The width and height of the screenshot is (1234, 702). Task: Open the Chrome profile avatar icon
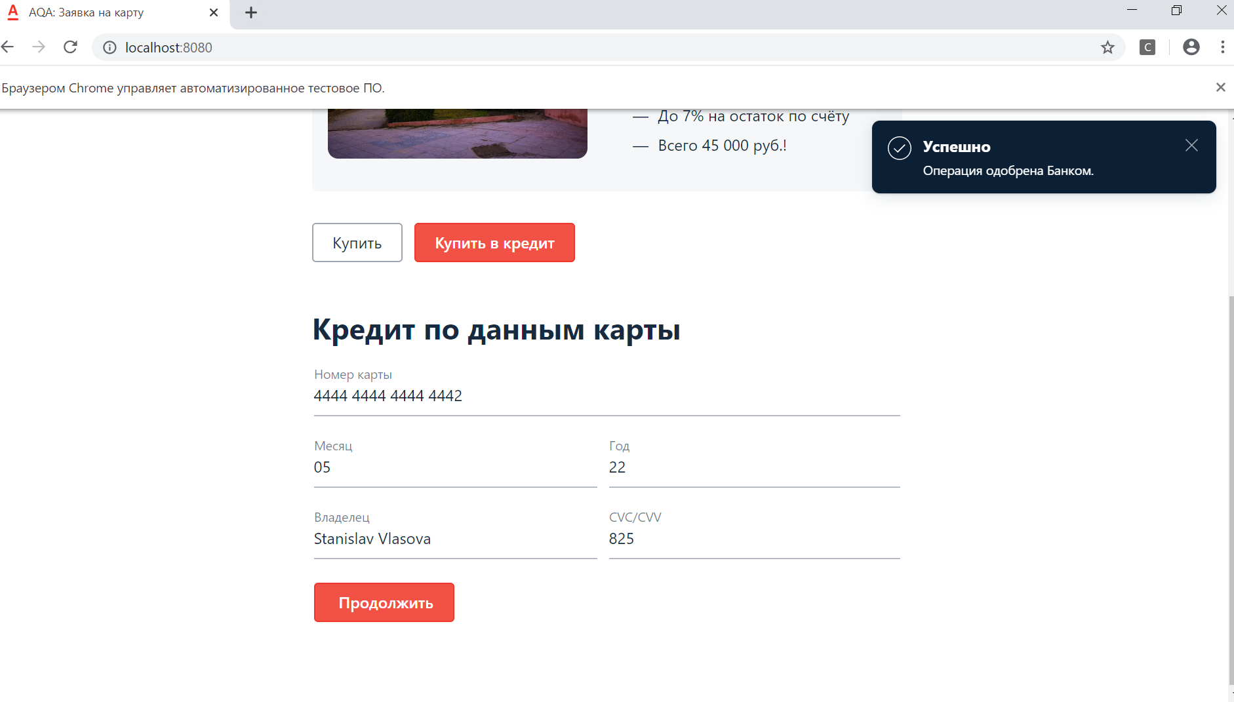click(1192, 47)
